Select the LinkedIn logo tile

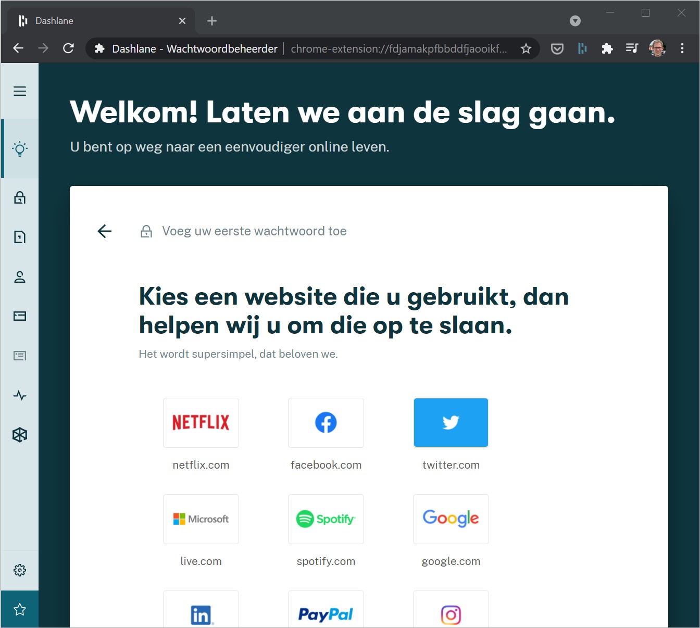point(201,609)
